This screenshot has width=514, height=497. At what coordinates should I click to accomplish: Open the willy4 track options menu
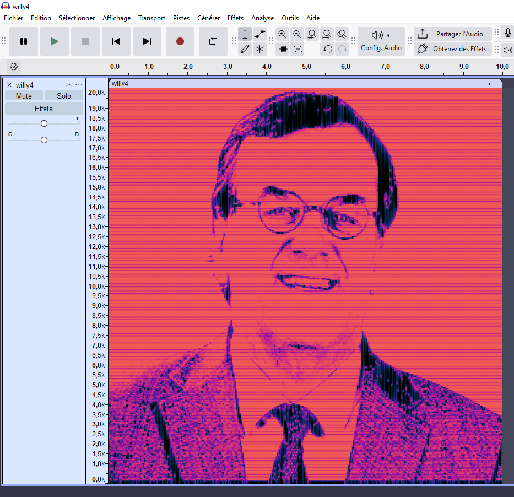coord(79,85)
